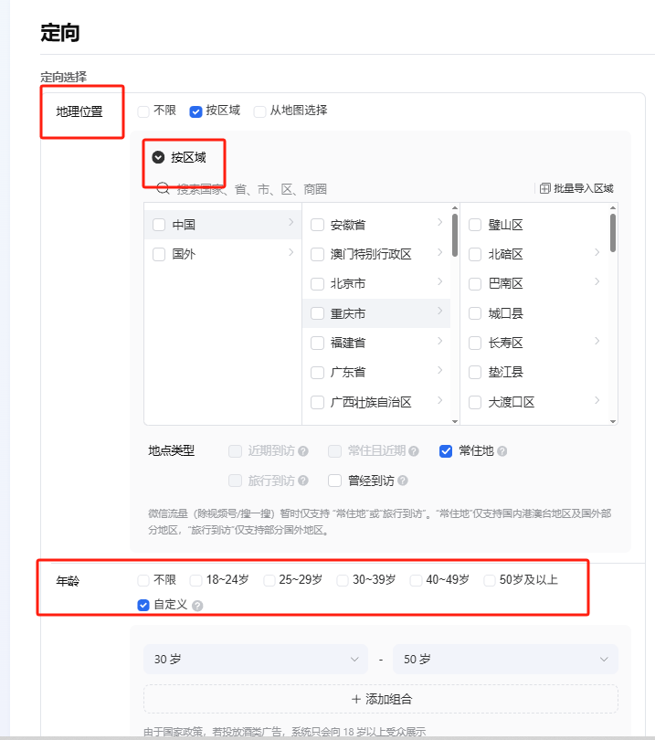Check the 广东省 checkbox
655x740 pixels.
tap(317, 373)
